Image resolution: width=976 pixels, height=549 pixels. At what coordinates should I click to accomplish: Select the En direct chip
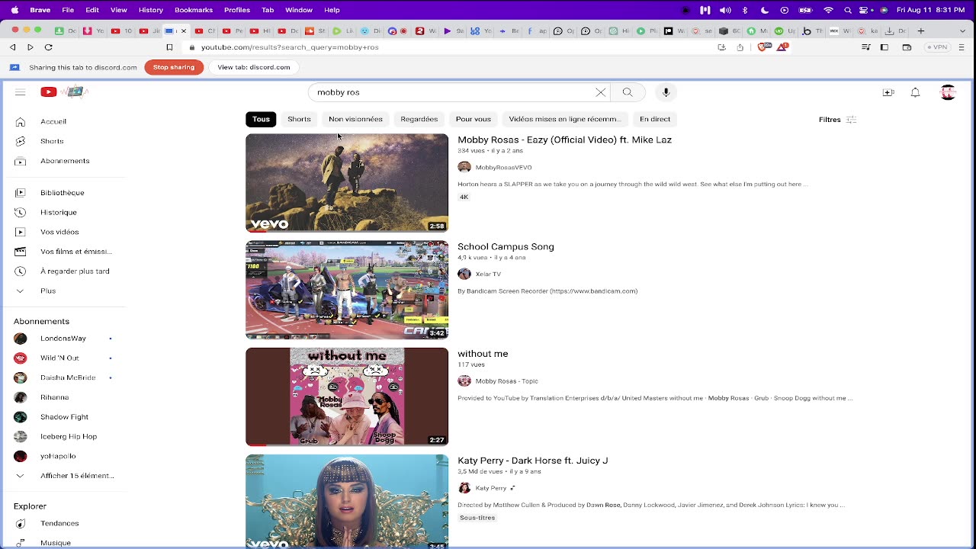point(655,119)
